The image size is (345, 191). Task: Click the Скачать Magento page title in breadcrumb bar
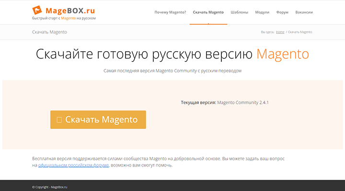49,32
